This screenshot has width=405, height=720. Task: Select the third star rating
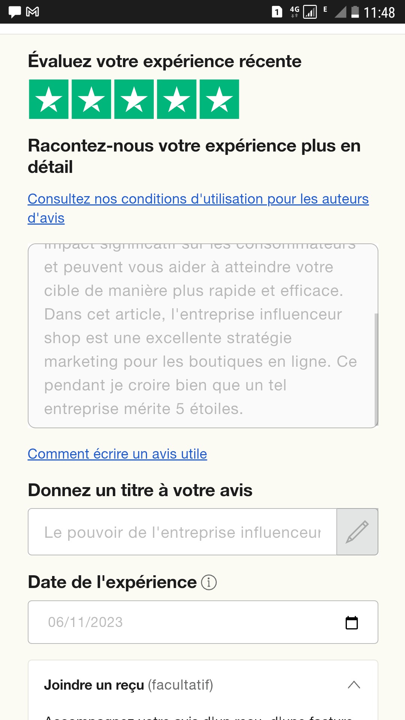point(134,99)
